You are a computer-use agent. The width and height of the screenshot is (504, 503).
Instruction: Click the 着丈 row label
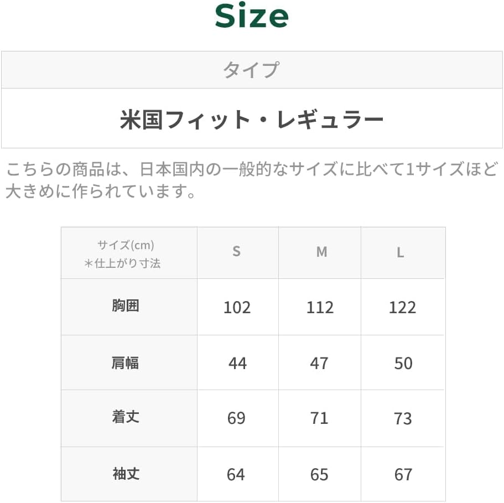[126, 417]
